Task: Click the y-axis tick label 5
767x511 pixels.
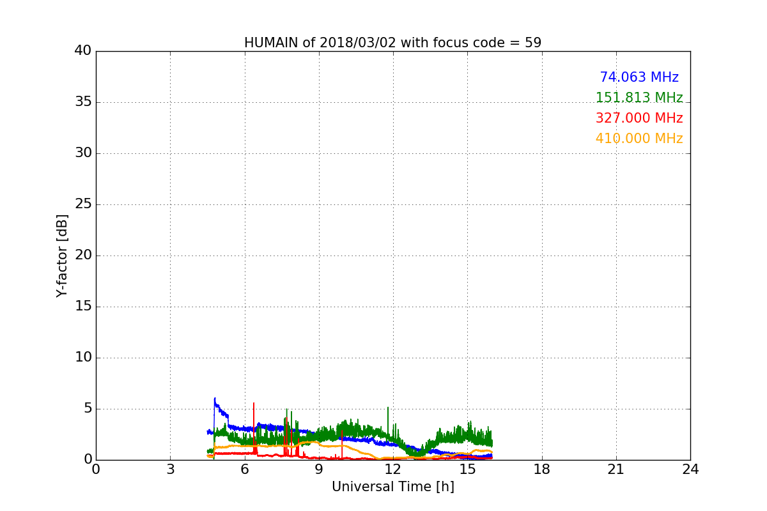Action: (x=87, y=409)
